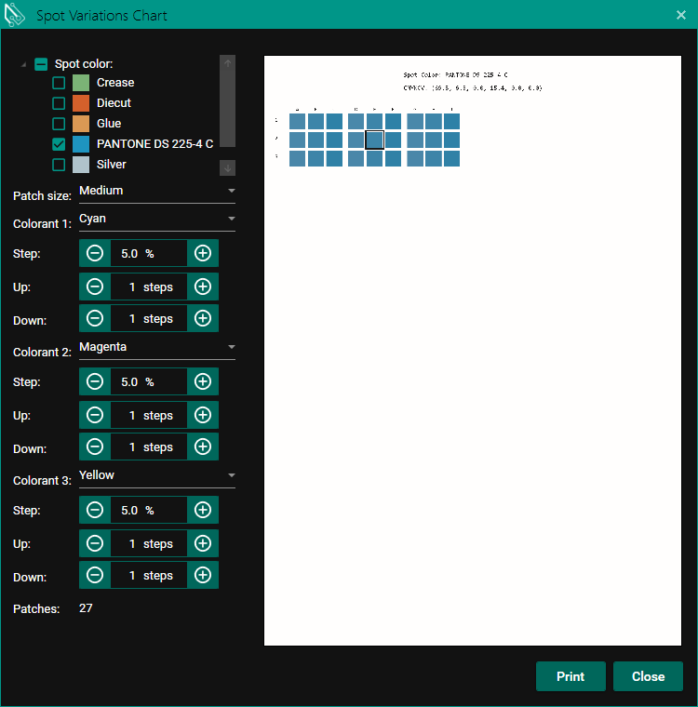This screenshot has height=707, width=698.
Task: Select the Glue label in list
Action: (109, 124)
